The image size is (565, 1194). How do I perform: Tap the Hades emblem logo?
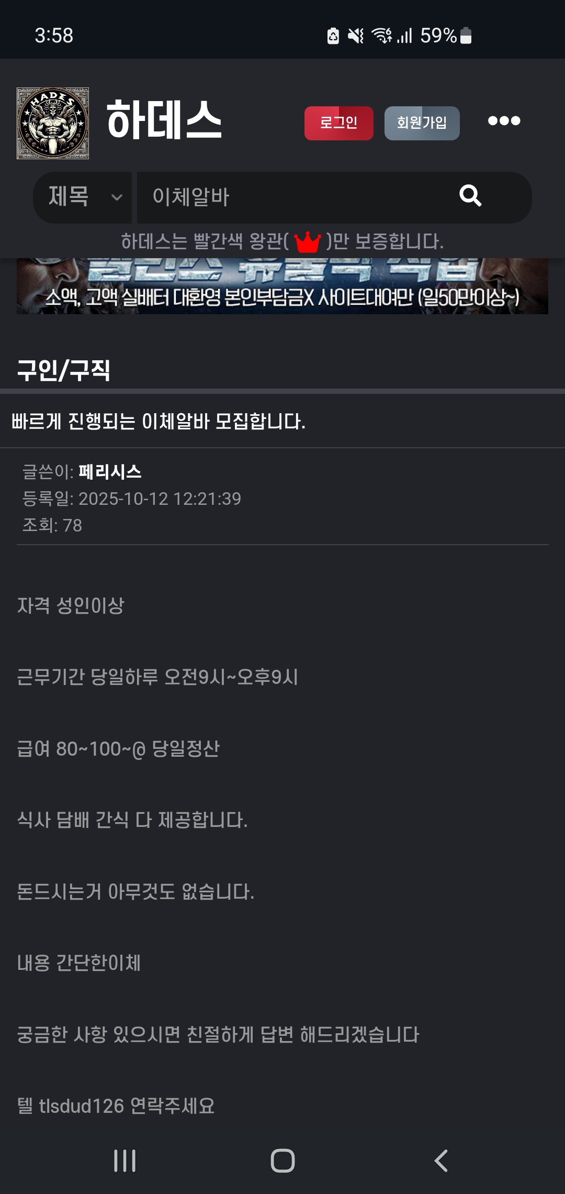pos(53,123)
